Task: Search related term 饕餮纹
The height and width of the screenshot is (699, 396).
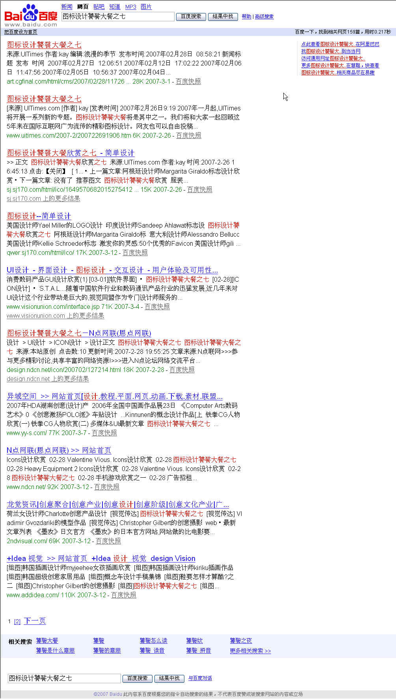Action: coord(194,641)
